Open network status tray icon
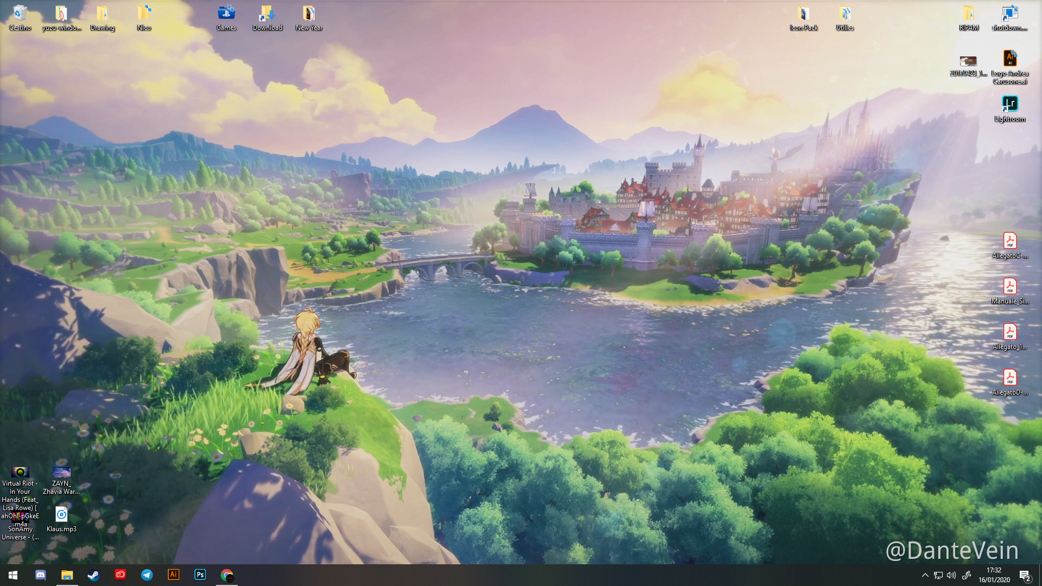The height and width of the screenshot is (586, 1042). tap(938, 575)
